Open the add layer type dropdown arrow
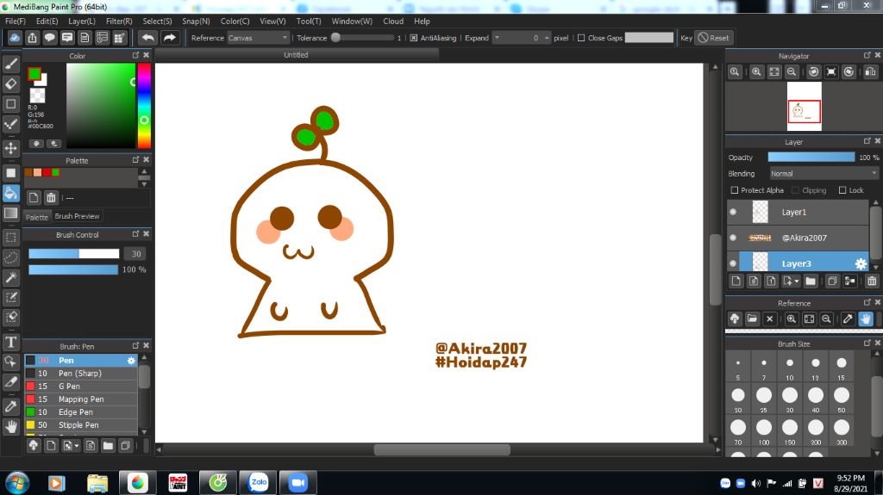Screen dimensions: 883x495 tap(797, 282)
